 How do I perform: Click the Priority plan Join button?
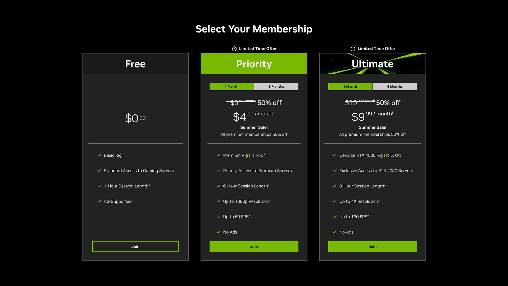(254, 247)
